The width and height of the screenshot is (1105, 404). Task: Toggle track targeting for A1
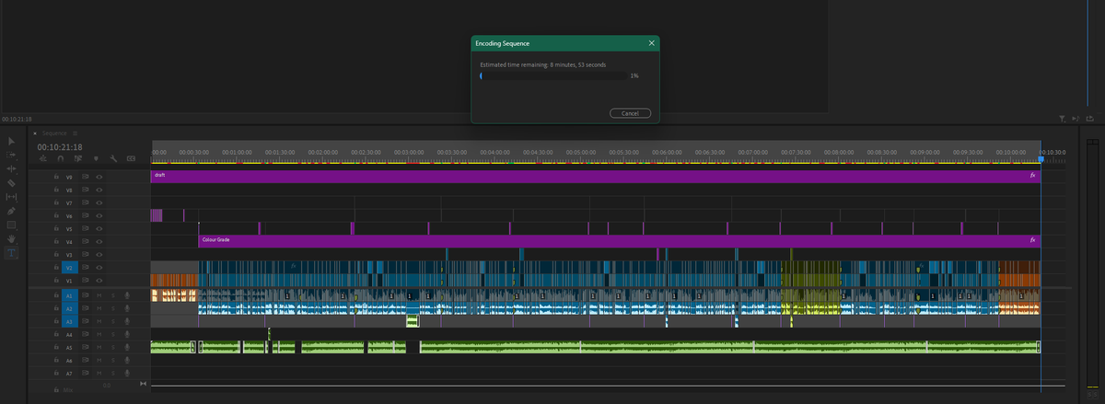tap(69, 296)
